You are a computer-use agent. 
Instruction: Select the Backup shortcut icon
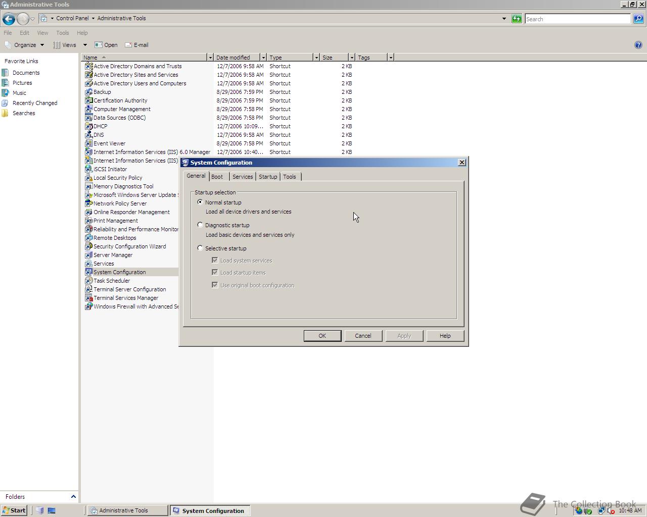(x=88, y=92)
